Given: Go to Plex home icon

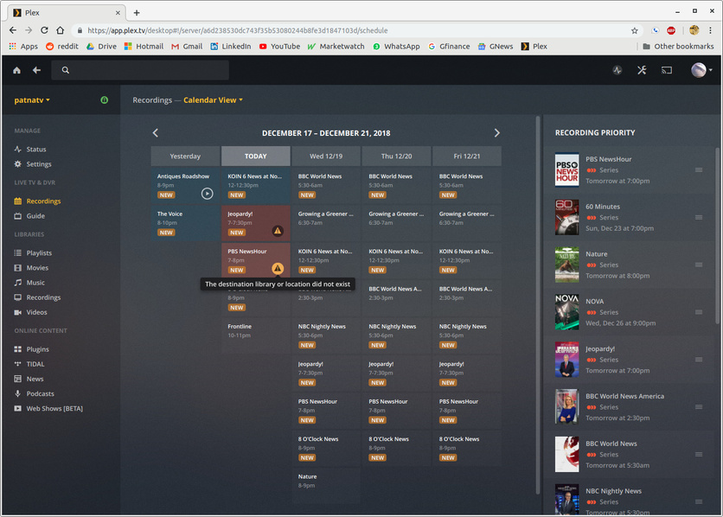Looking at the screenshot, I should point(16,70).
